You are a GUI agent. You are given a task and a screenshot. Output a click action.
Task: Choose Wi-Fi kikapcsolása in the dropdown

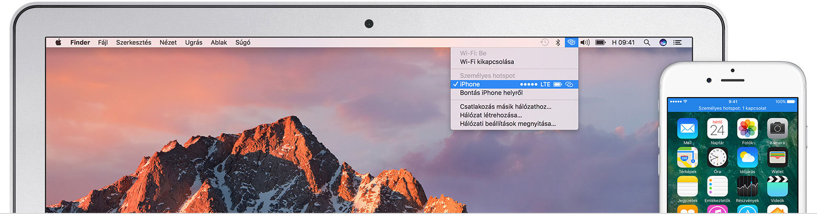click(514, 62)
